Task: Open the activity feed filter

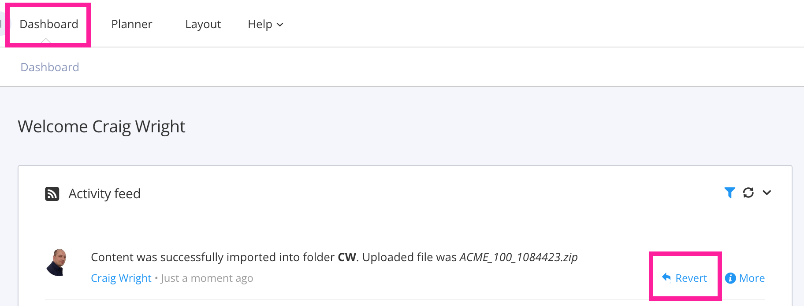Action: point(730,193)
